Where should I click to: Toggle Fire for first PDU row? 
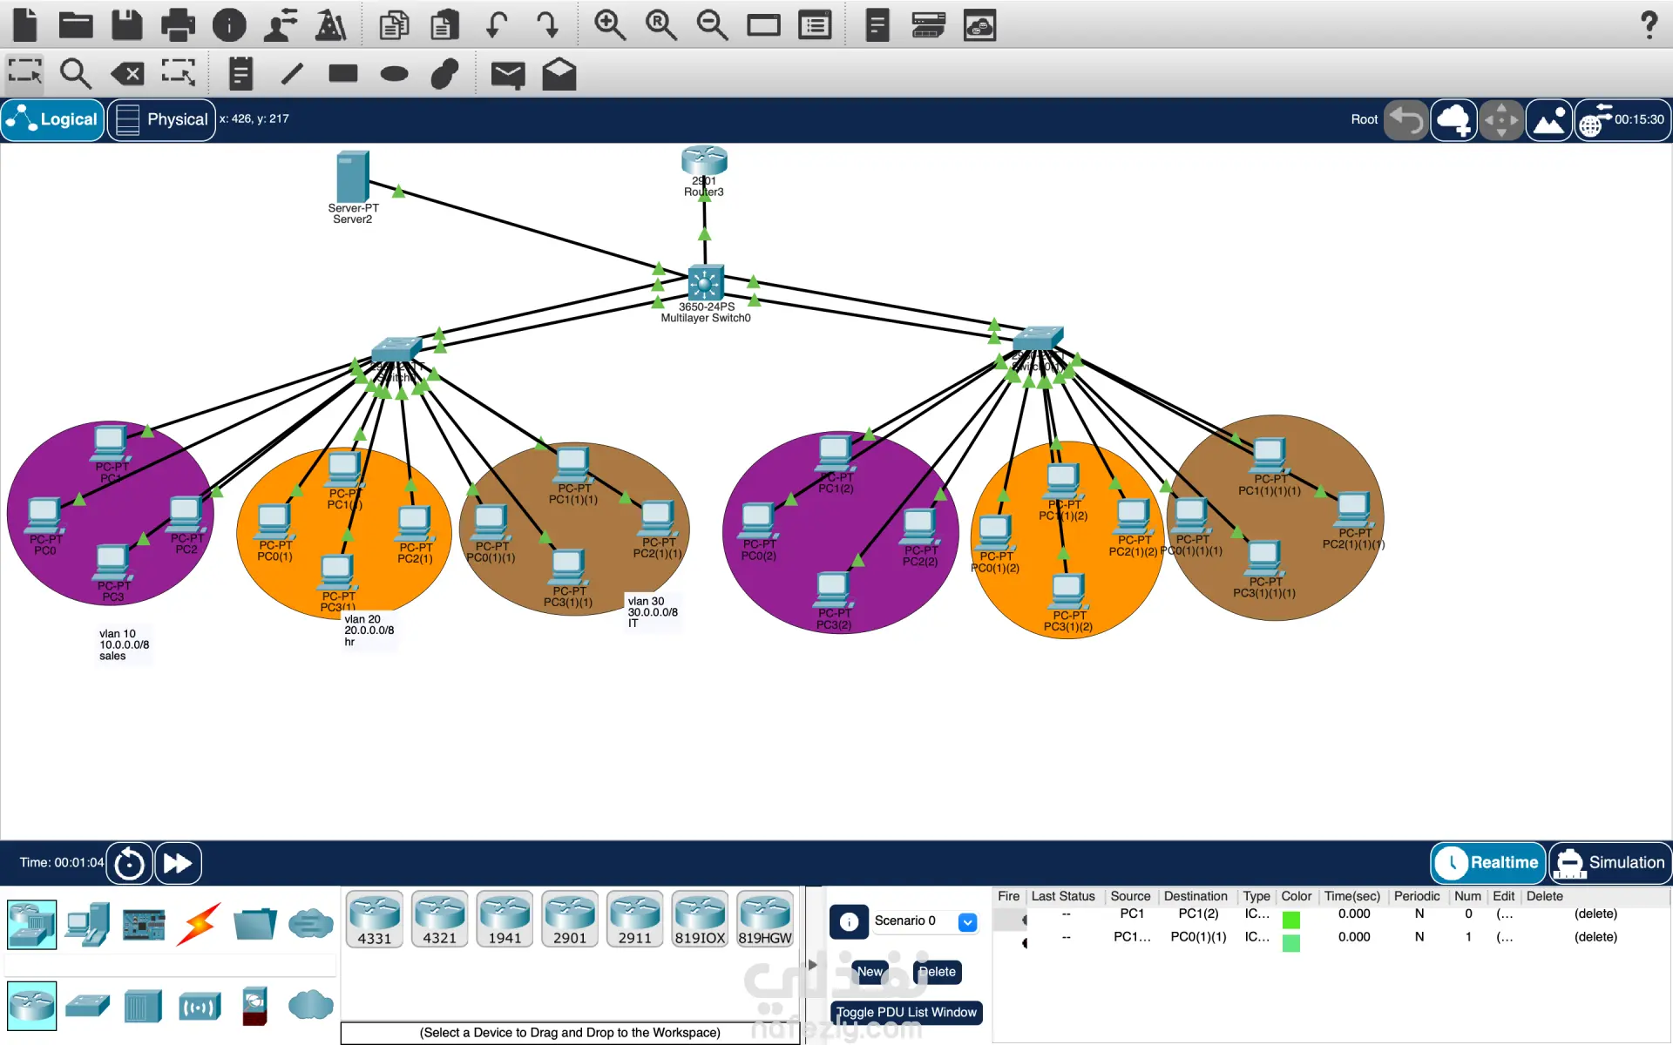coord(1023,920)
